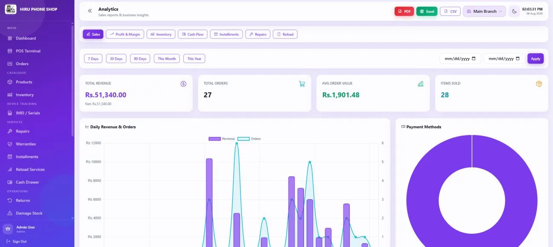Open the Repairs analytics tab

[x=258, y=34]
